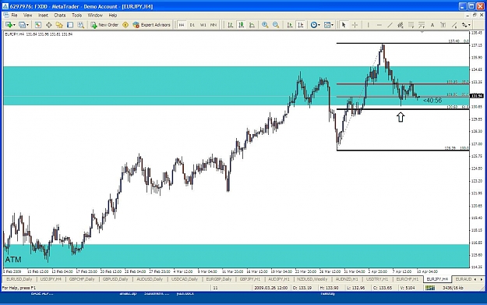Expand the New Chart dropdown arrow

tap(14, 25)
